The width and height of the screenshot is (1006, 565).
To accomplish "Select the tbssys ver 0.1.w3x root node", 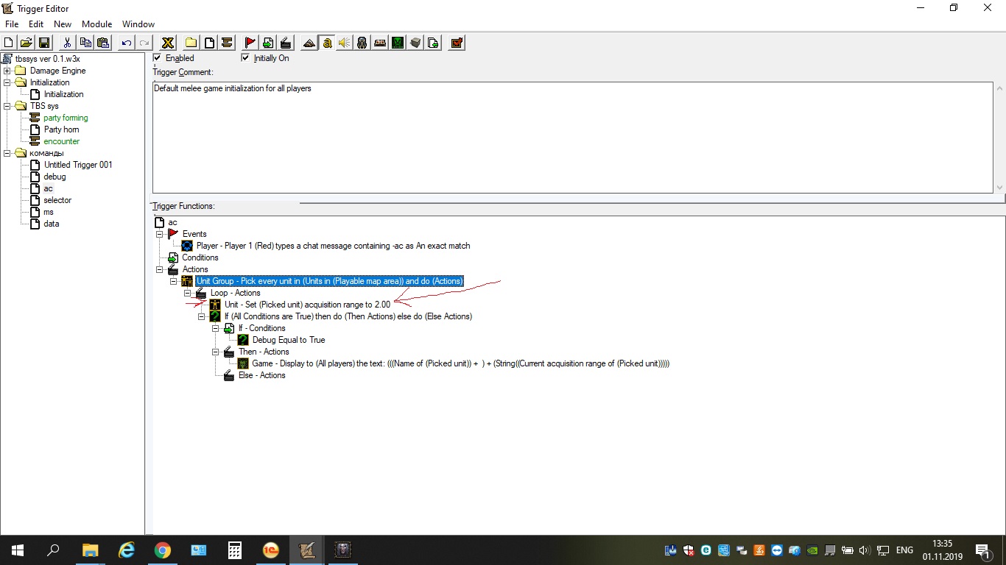I will point(47,59).
